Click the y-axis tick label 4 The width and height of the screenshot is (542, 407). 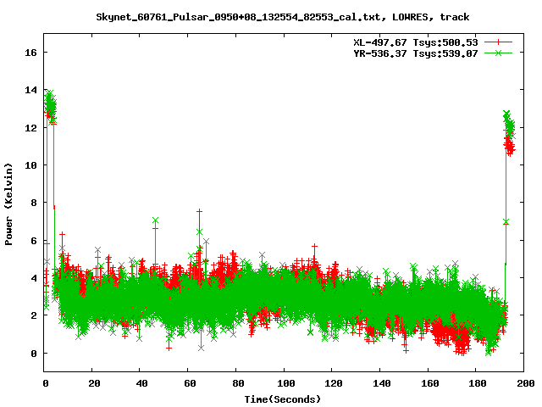point(34,278)
